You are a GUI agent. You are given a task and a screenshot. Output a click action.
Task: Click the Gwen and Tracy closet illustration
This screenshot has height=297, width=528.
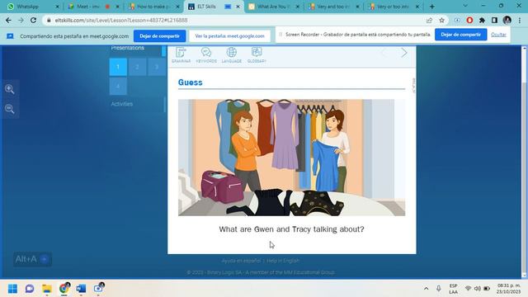[291, 158]
